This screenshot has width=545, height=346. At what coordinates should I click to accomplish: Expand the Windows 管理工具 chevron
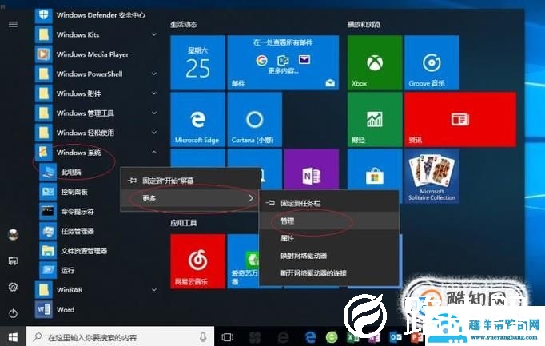click(154, 113)
